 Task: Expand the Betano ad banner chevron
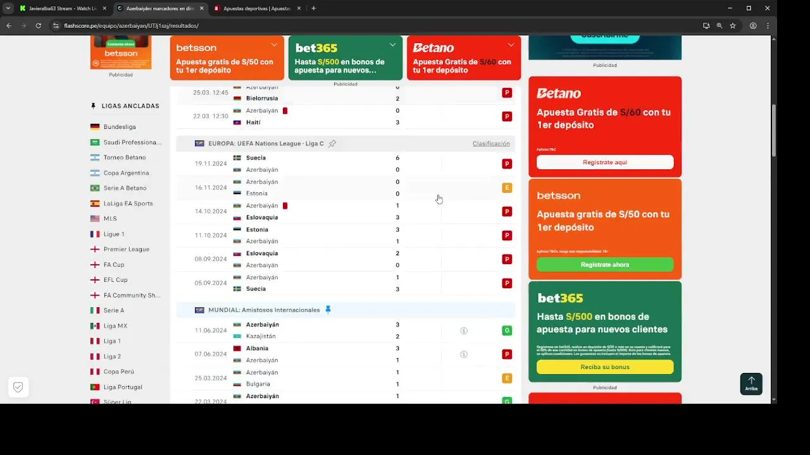click(511, 45)
